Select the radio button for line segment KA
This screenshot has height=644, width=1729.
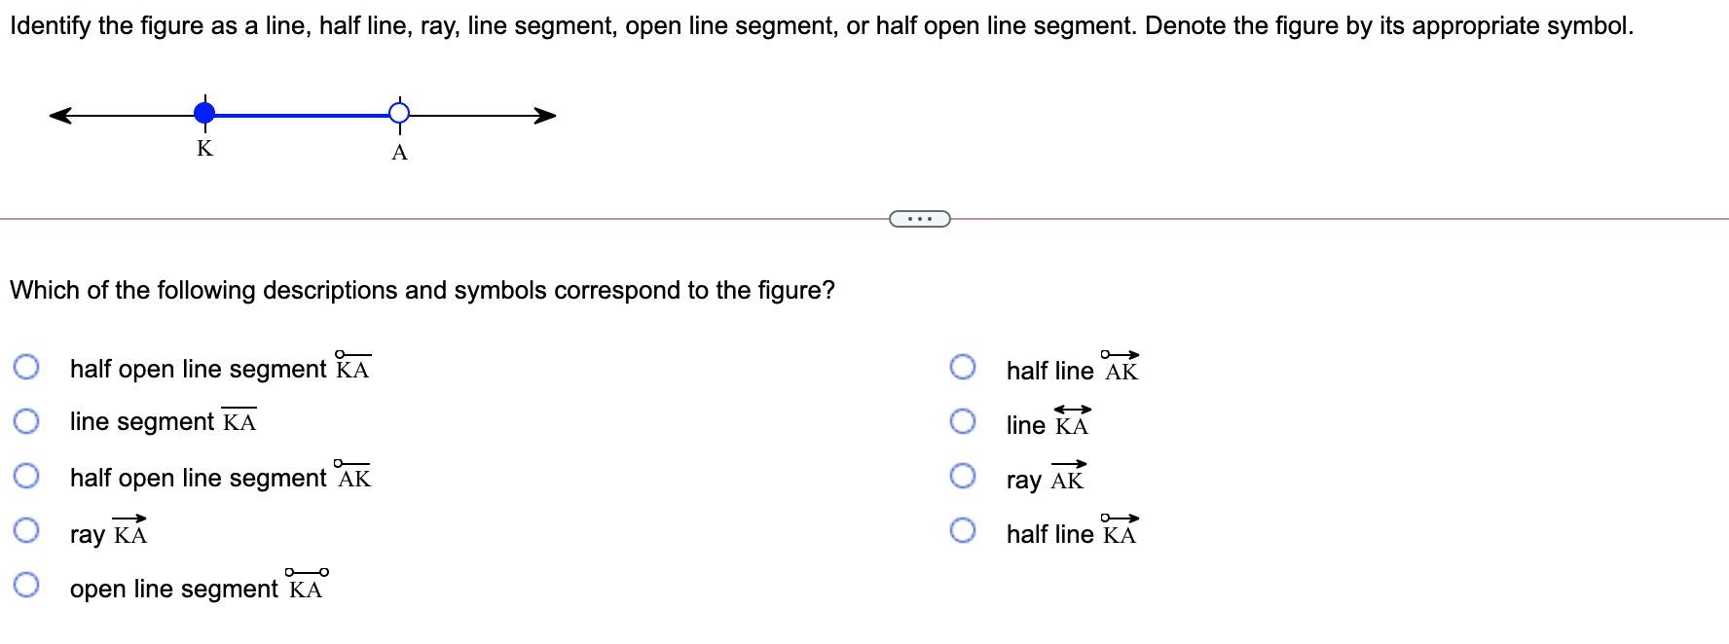tap(27, 420)
